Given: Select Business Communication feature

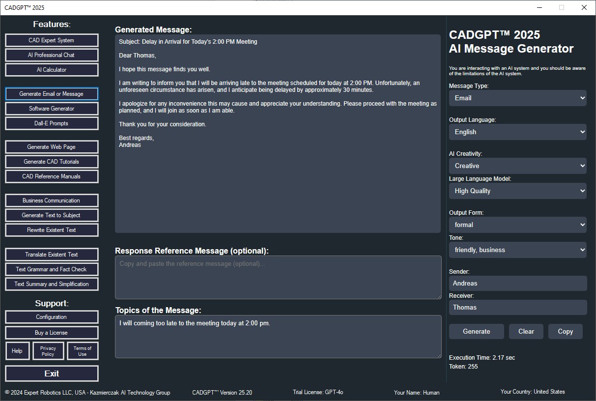Looking at the screenshot, I should pyautogui.click(x=52, y=200).
